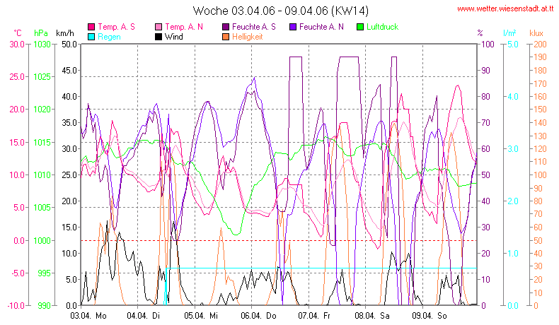
Task: Click the '05.04. Mi' date label
Action: (201, 316)
